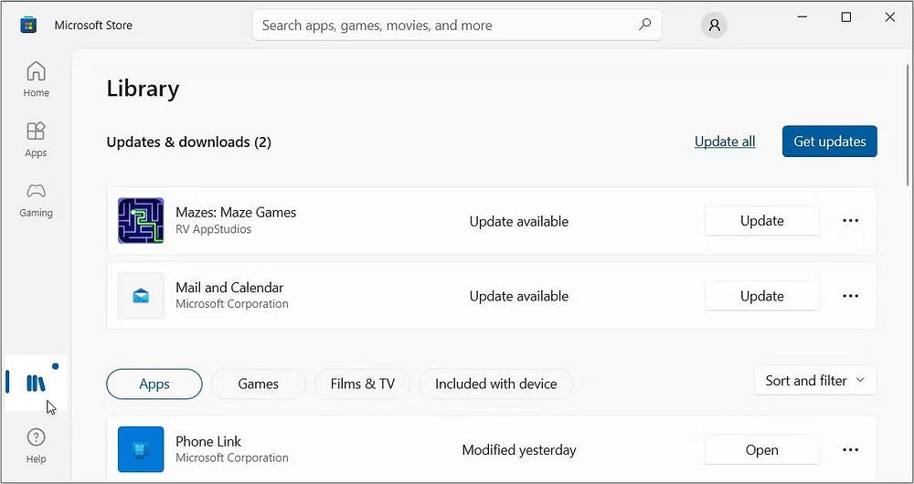Select the Games filter tab
The width and height of the screenshot is (914, 484).
(259, 384)
